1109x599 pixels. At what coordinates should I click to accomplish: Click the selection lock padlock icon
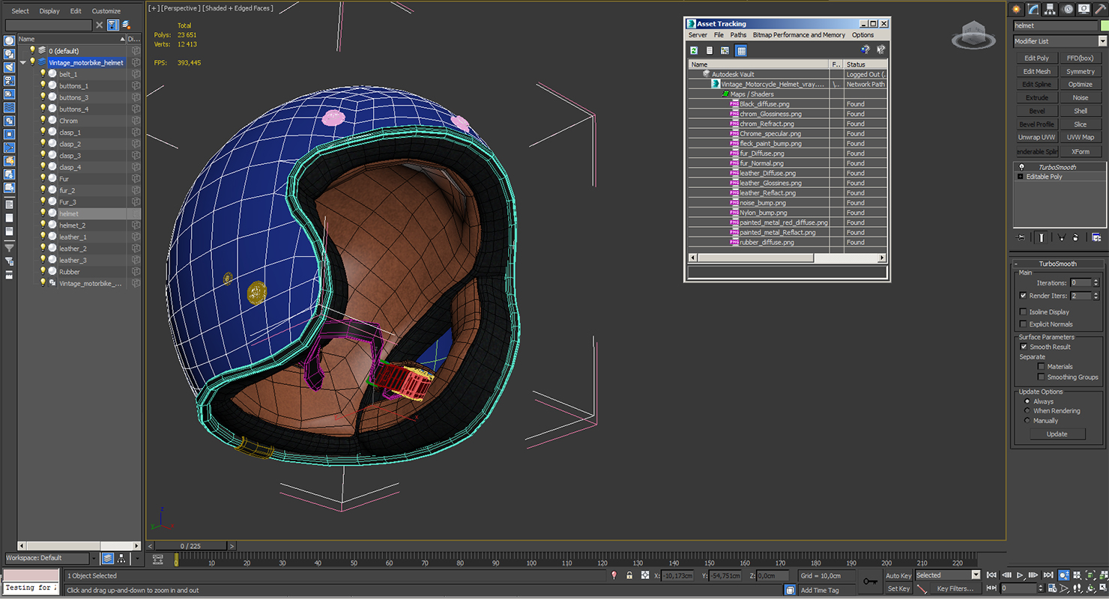[x=629, y=575]
